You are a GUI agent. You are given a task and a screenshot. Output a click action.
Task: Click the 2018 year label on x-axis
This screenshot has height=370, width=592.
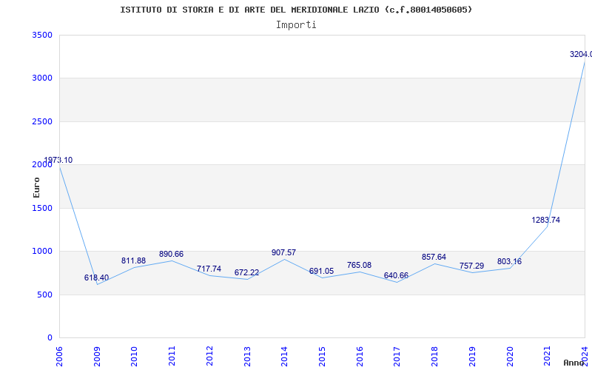click(434, 357)
